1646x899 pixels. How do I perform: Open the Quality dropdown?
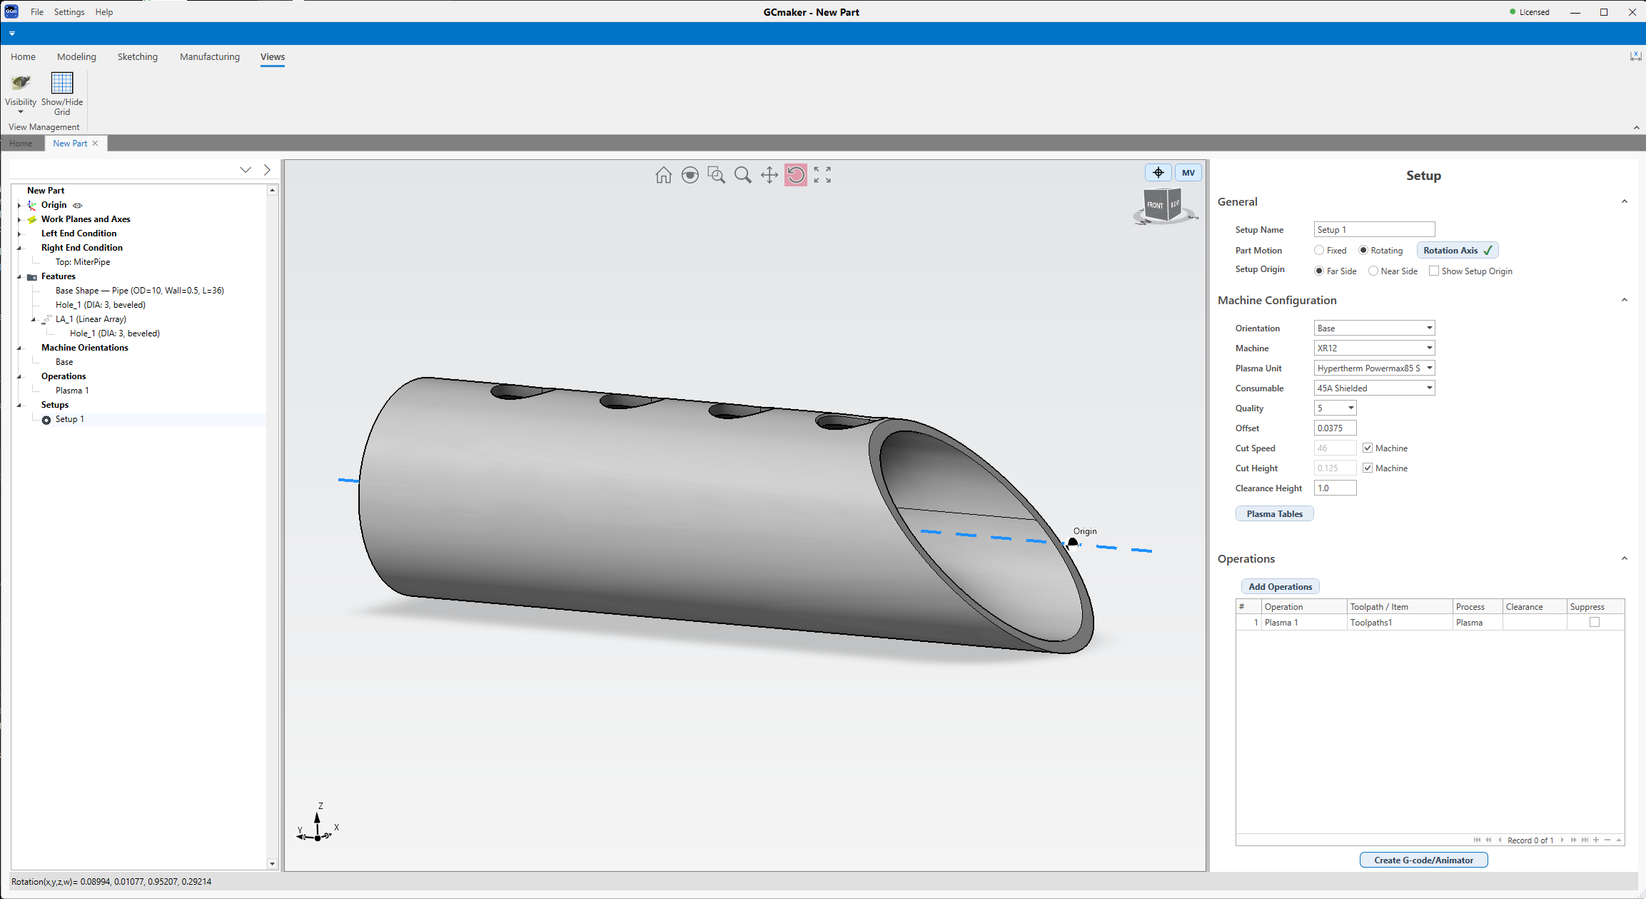[1350, 408]
